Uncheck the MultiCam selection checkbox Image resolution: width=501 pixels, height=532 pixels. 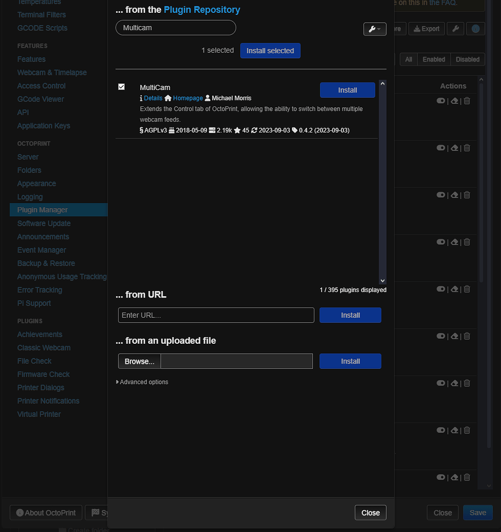click(121, 86)
